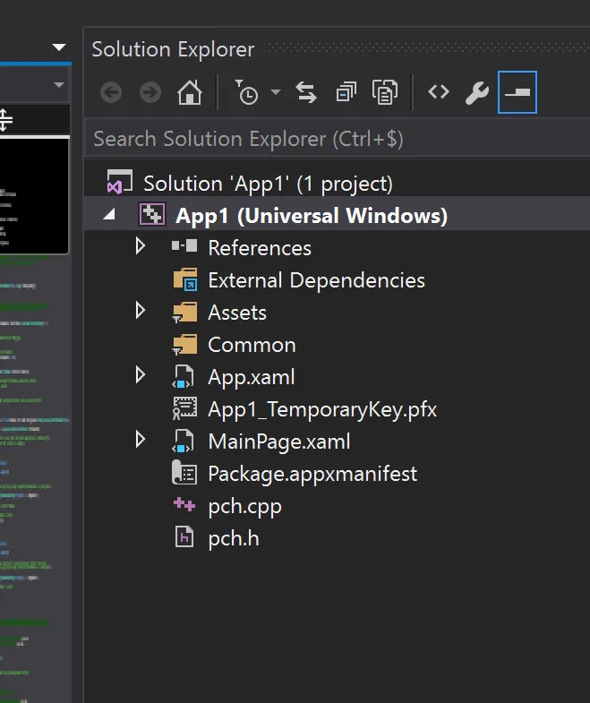The width and height of the screenshot is (590, 703).
Task: Click the Common filter folder icon
Action: tap(184, 344)
